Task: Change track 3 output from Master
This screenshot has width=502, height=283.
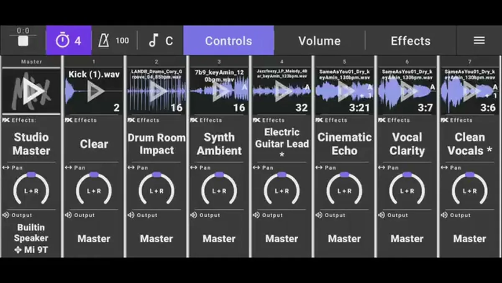Action: click(219, 239)
